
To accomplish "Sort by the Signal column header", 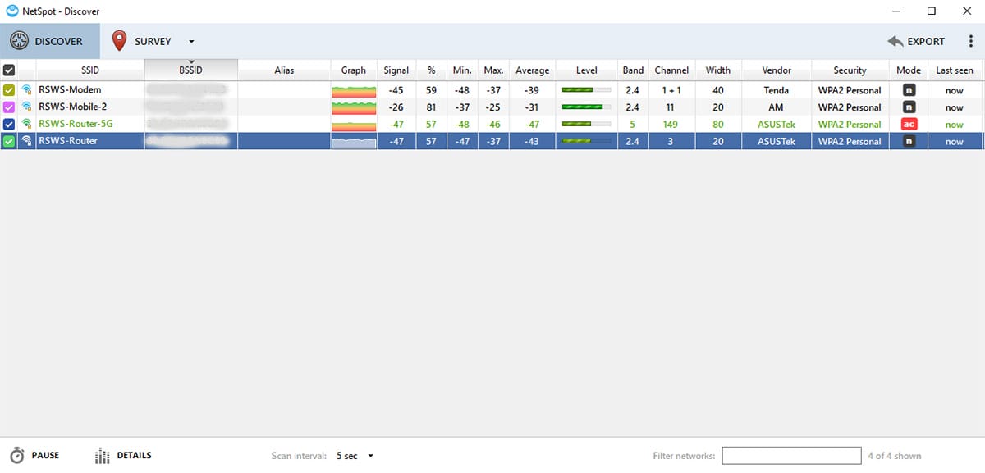I will (x=396, y=70).
